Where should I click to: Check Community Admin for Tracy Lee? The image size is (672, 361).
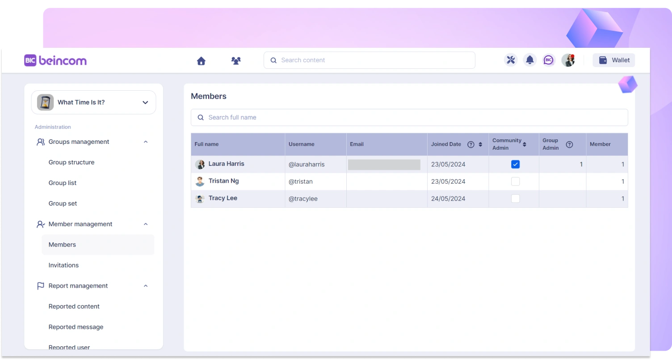515,198
